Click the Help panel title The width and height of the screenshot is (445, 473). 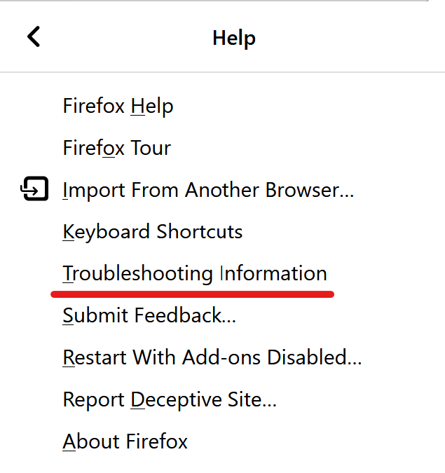point(234,37)
